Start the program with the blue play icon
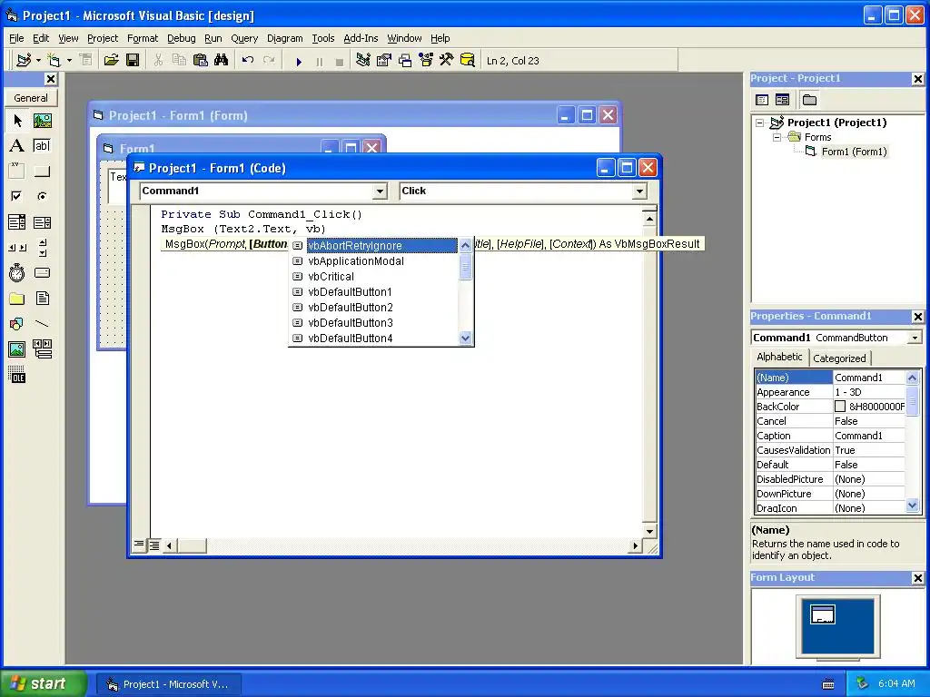Image resolution: width=930 pixels, height=697 pixels. [299, 61]
